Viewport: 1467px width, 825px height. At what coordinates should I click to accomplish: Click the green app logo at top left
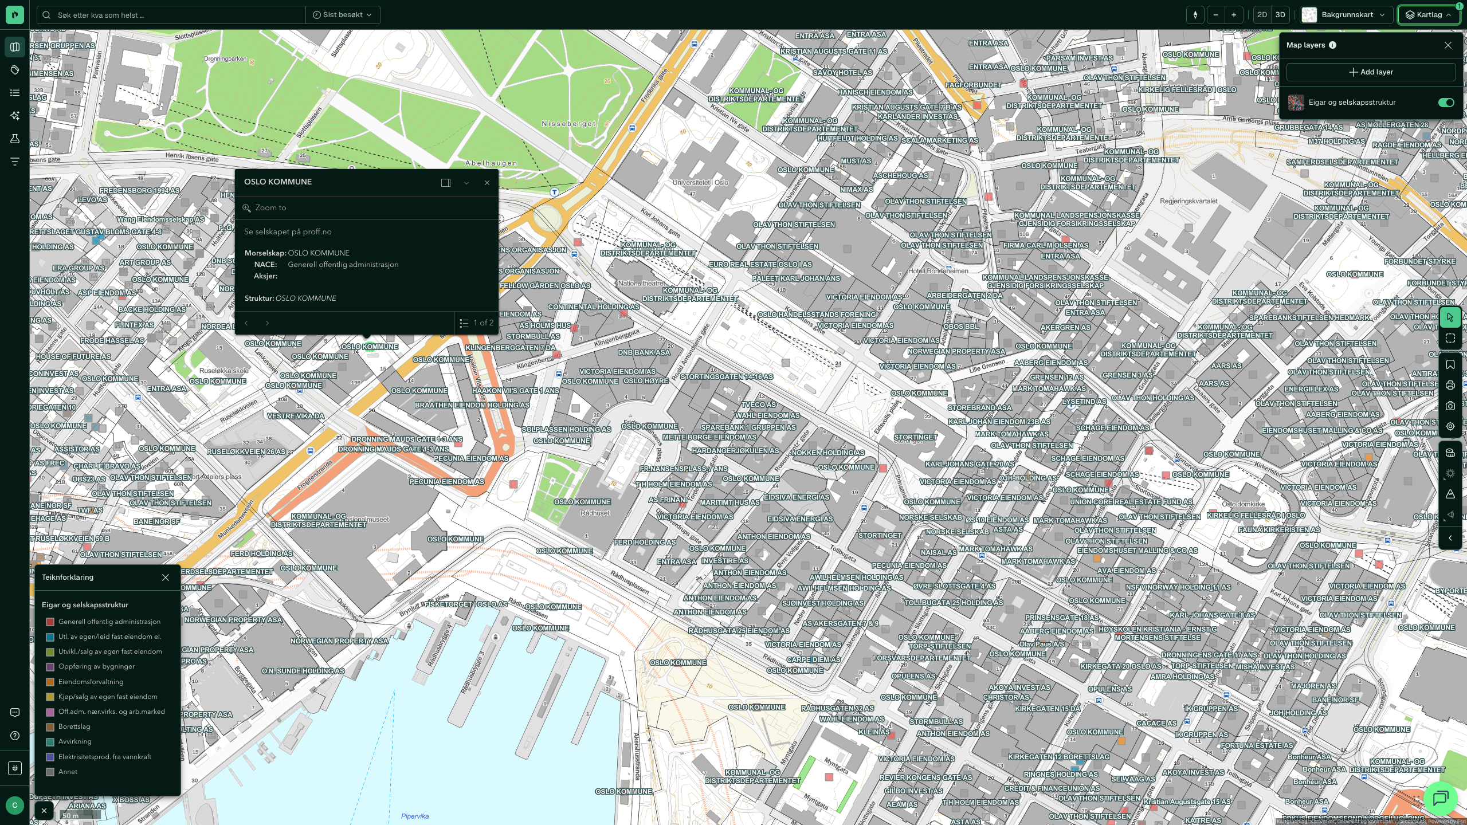pyautogui.click(x=15, y=15)
